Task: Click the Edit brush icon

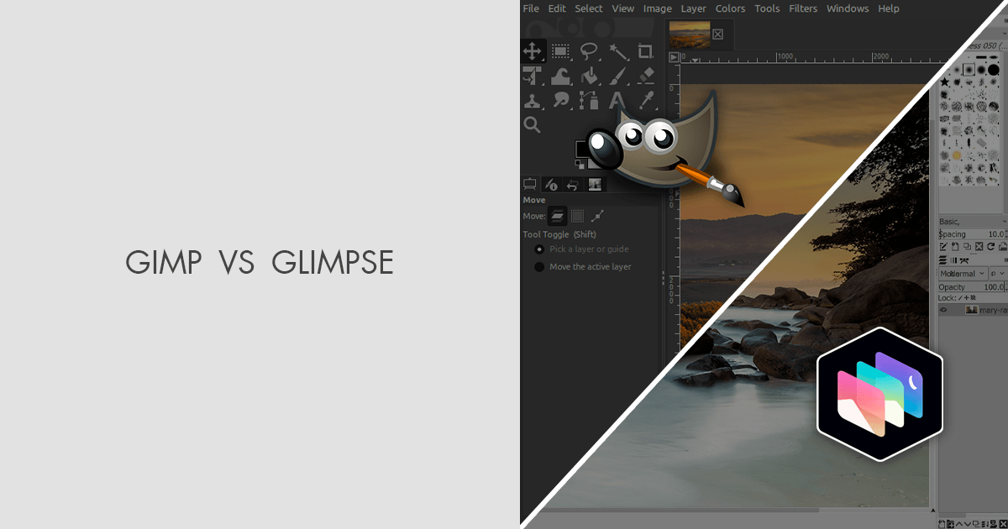Action: 942,247
